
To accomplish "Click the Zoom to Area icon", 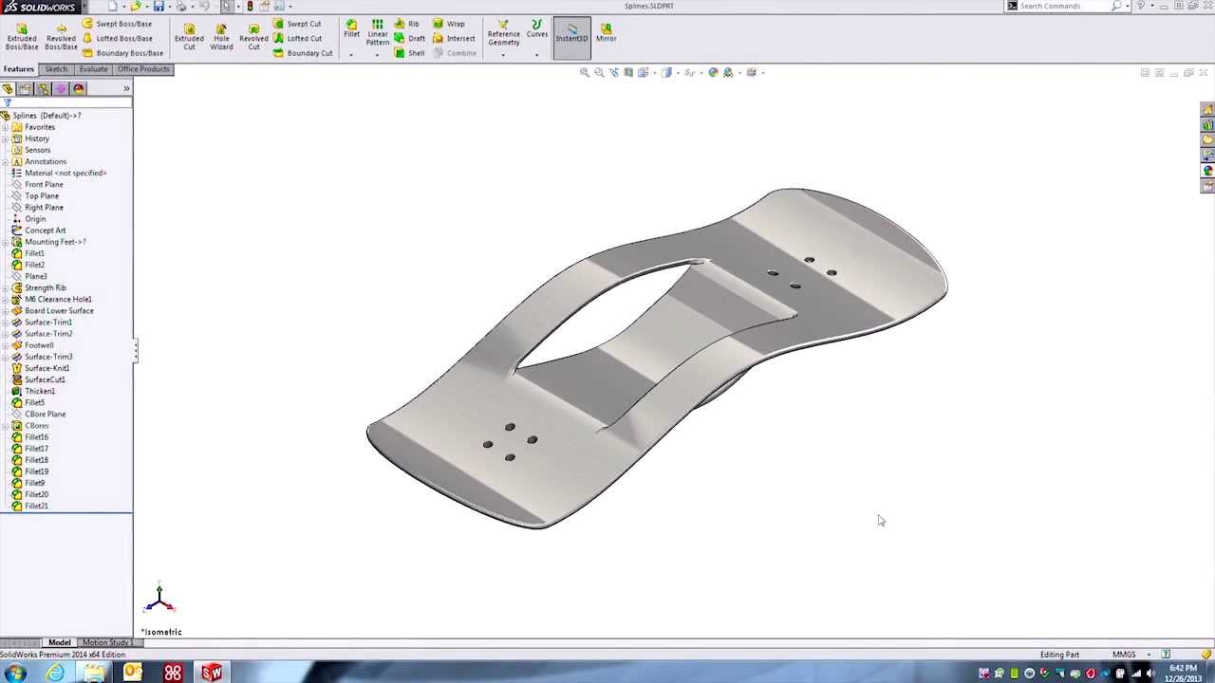I will click(599, 72).
